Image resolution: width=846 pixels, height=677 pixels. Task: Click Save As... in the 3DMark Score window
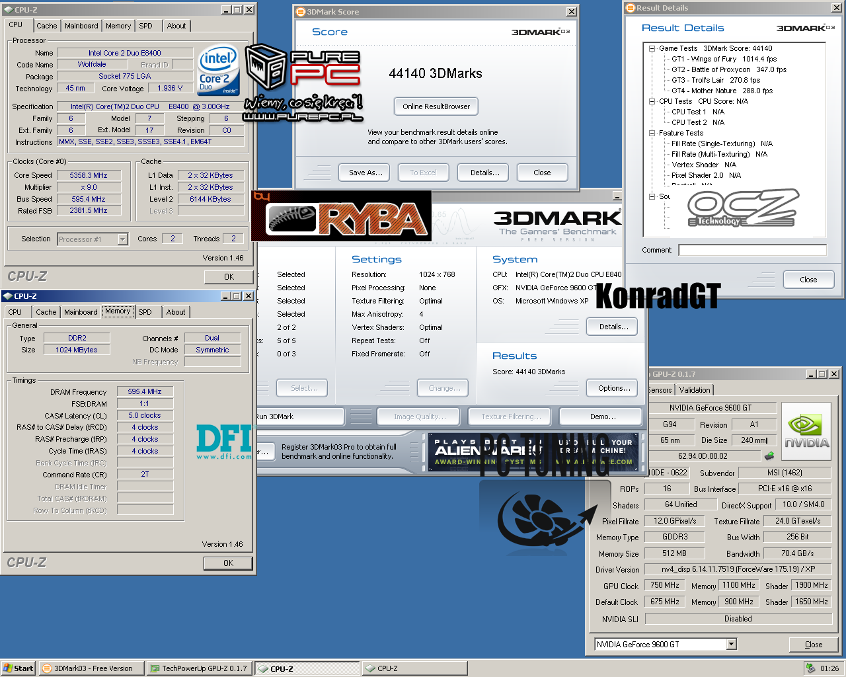pyautogui.click(x=365, y=173)
